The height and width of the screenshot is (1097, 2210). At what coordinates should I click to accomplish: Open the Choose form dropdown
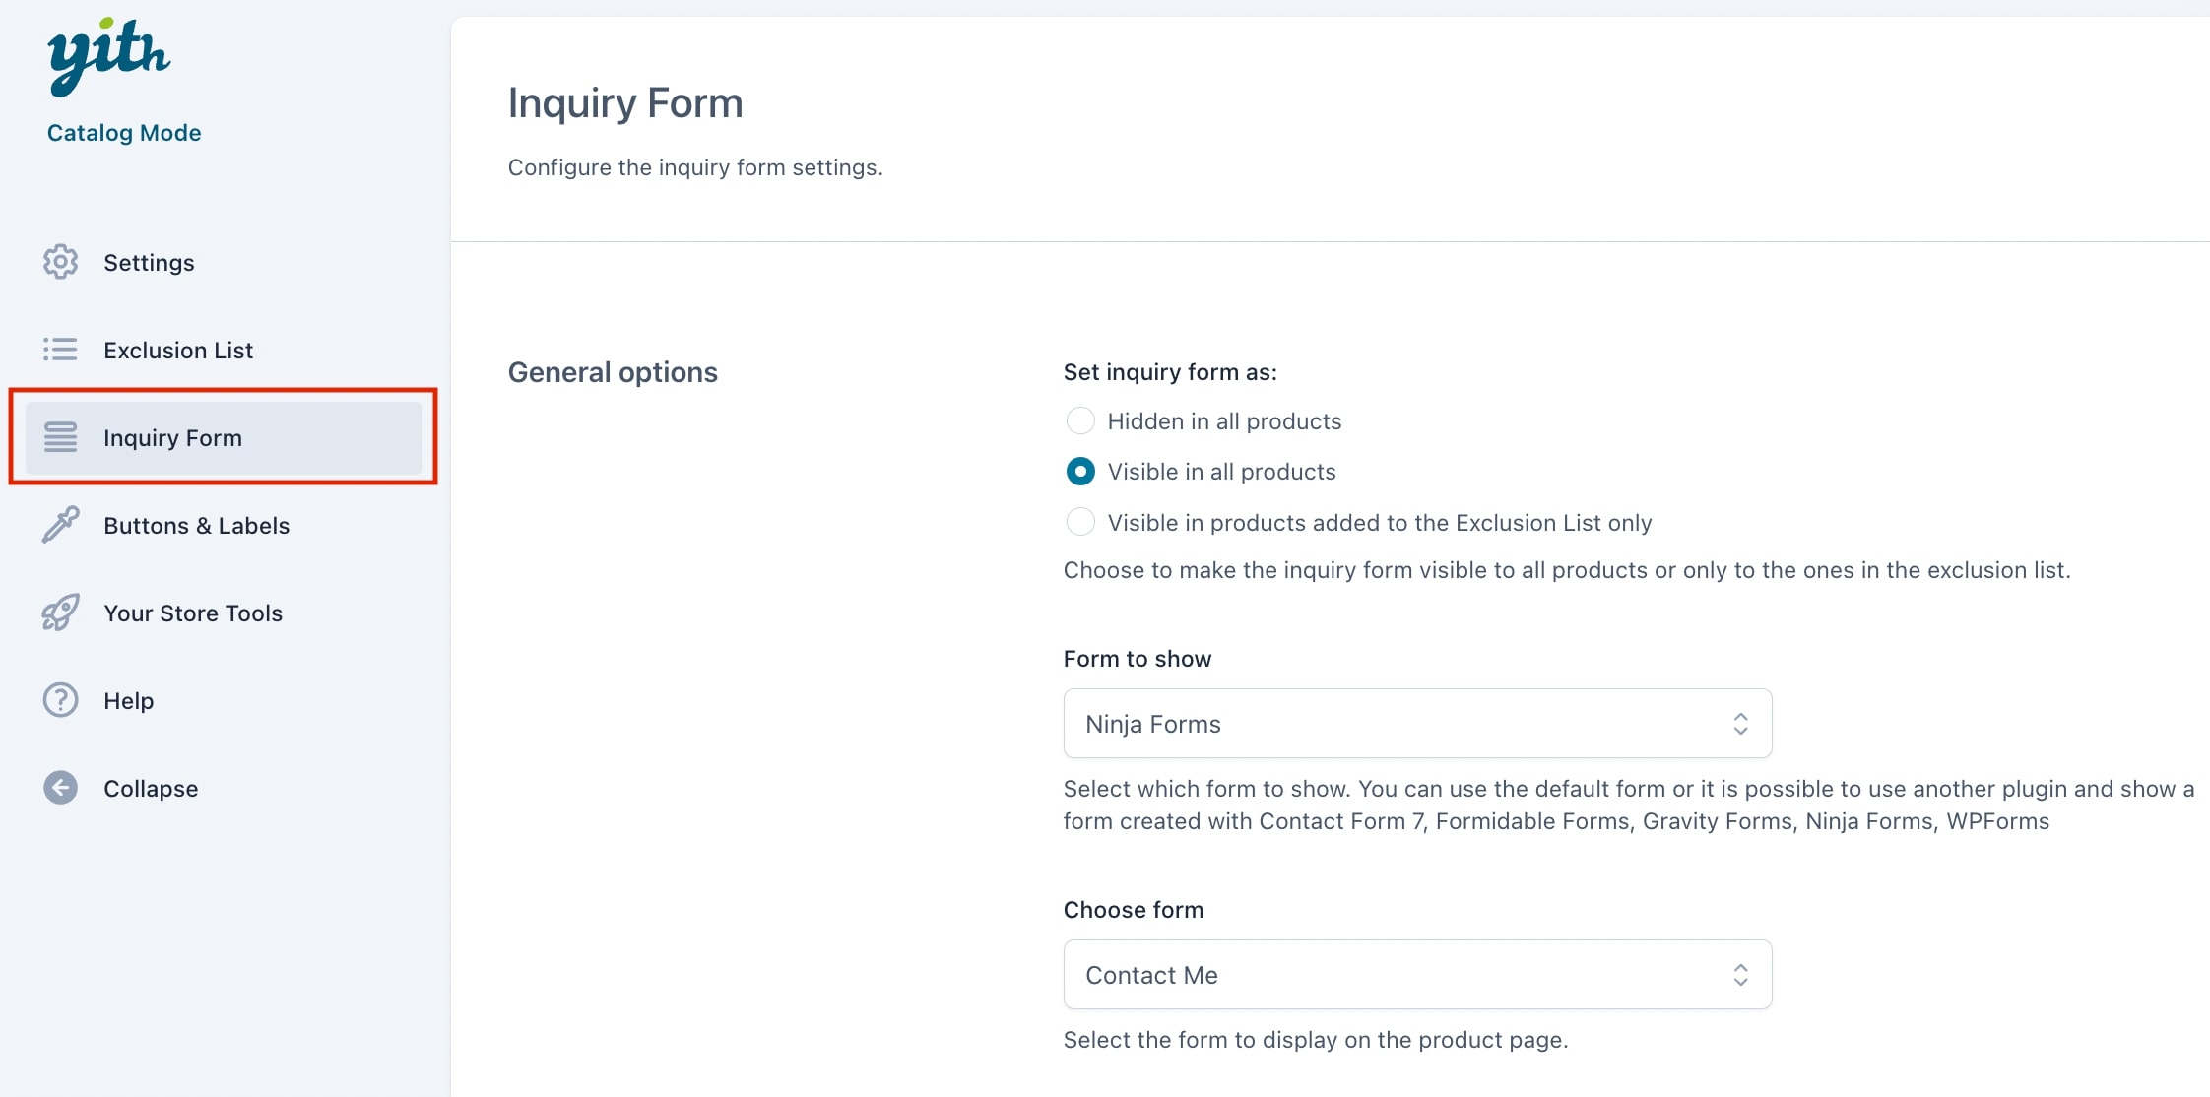(1417, 975)
